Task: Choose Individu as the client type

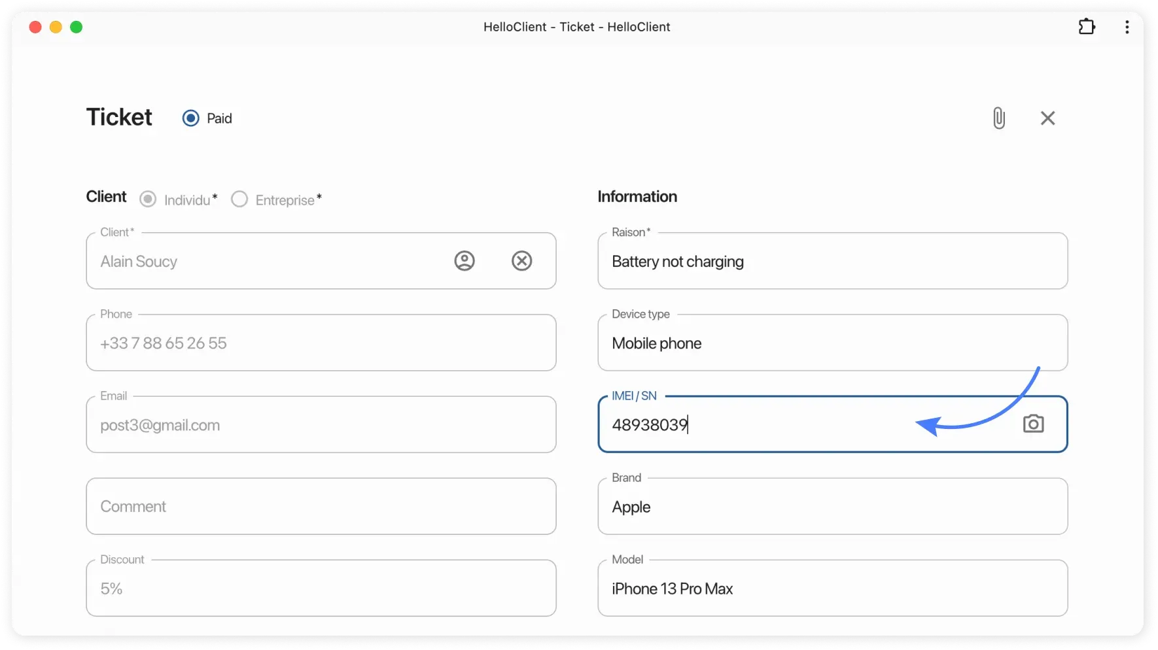Action: [149, 199]
